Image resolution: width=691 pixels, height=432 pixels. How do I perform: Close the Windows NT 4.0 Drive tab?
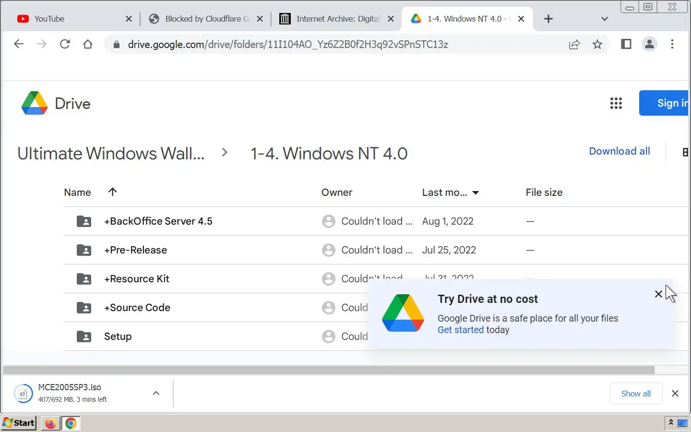click(521, 19)
